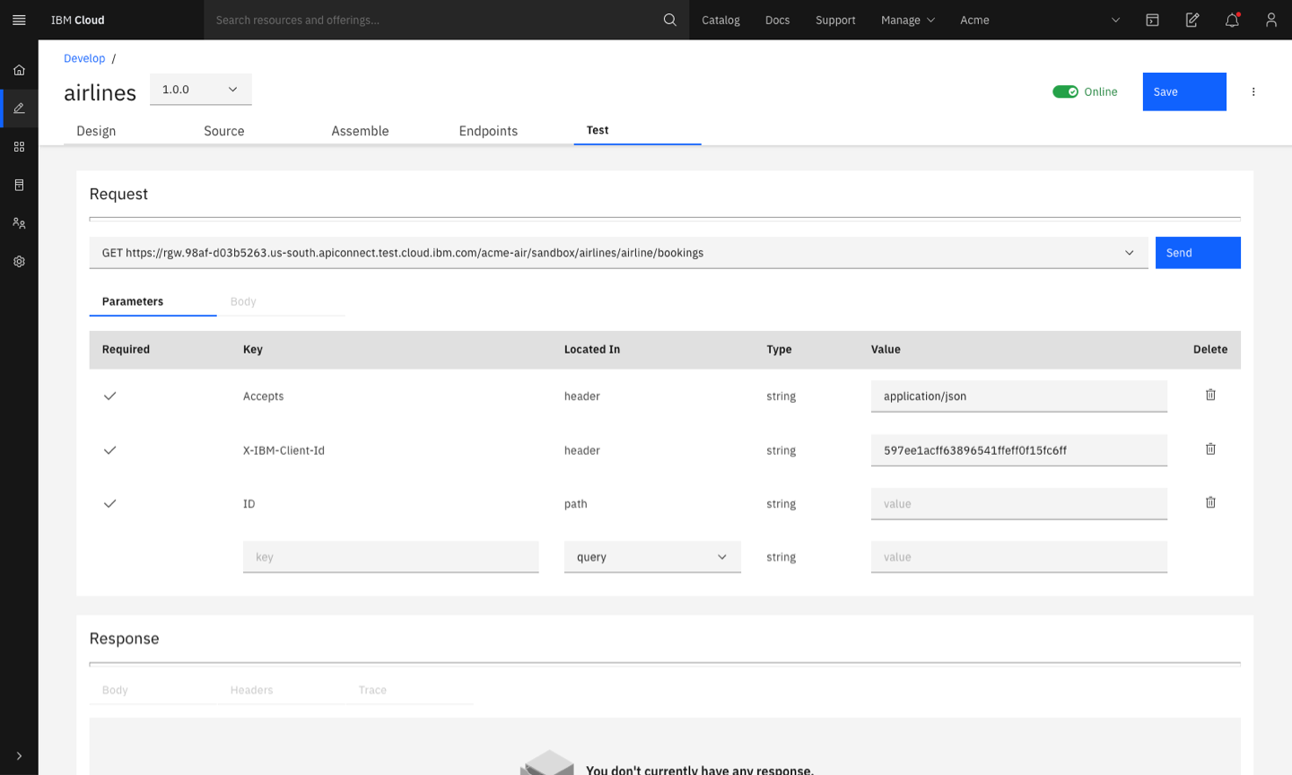Open the Develop breadcrumb link
This screenshot has height=775, width=1292.
(84, 58)
